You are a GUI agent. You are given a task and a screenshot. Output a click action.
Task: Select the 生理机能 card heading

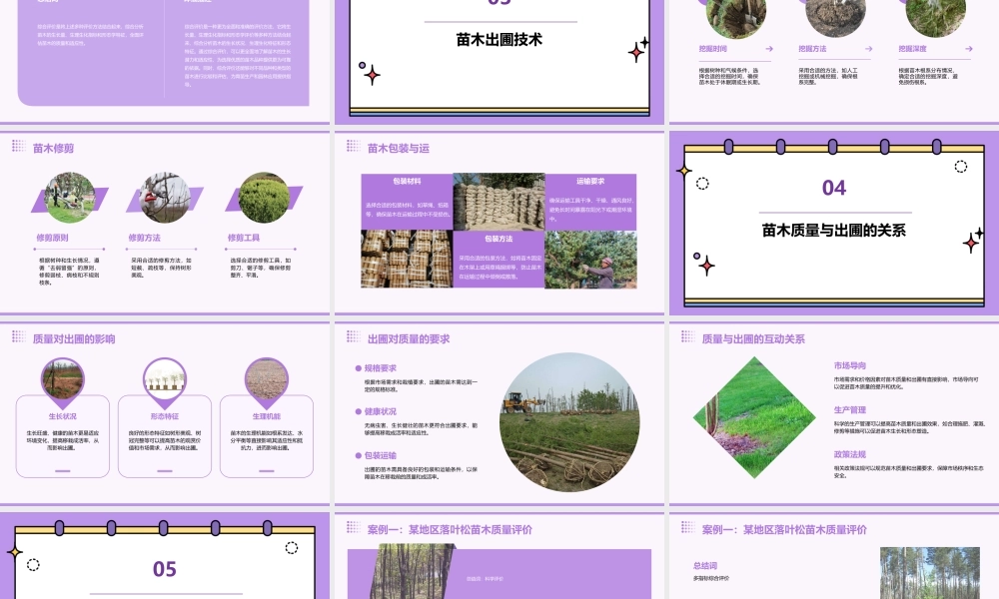click(267, 416)
